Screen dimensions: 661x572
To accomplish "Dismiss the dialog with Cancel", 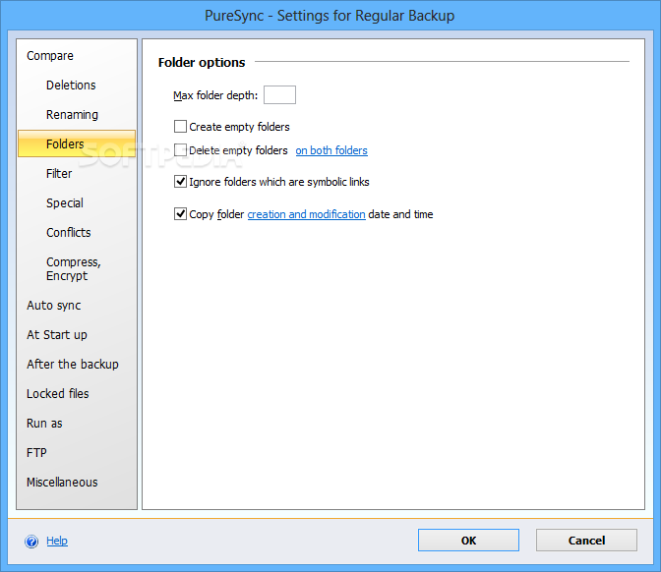I will [586, 540].
